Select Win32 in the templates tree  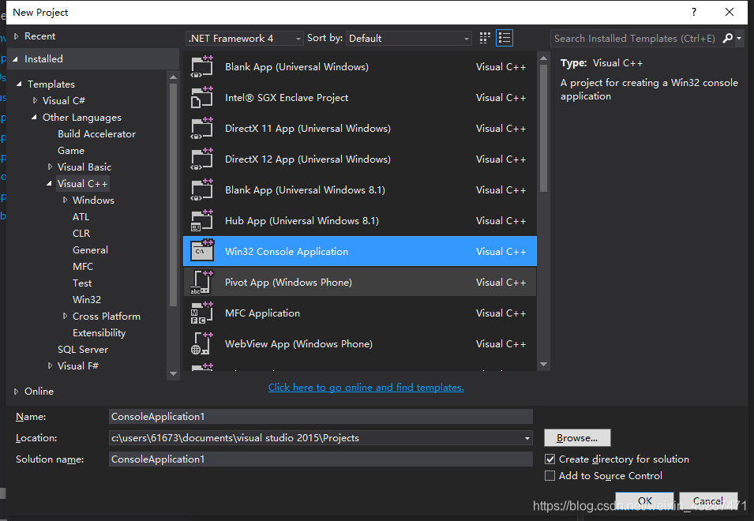(87, 299)
